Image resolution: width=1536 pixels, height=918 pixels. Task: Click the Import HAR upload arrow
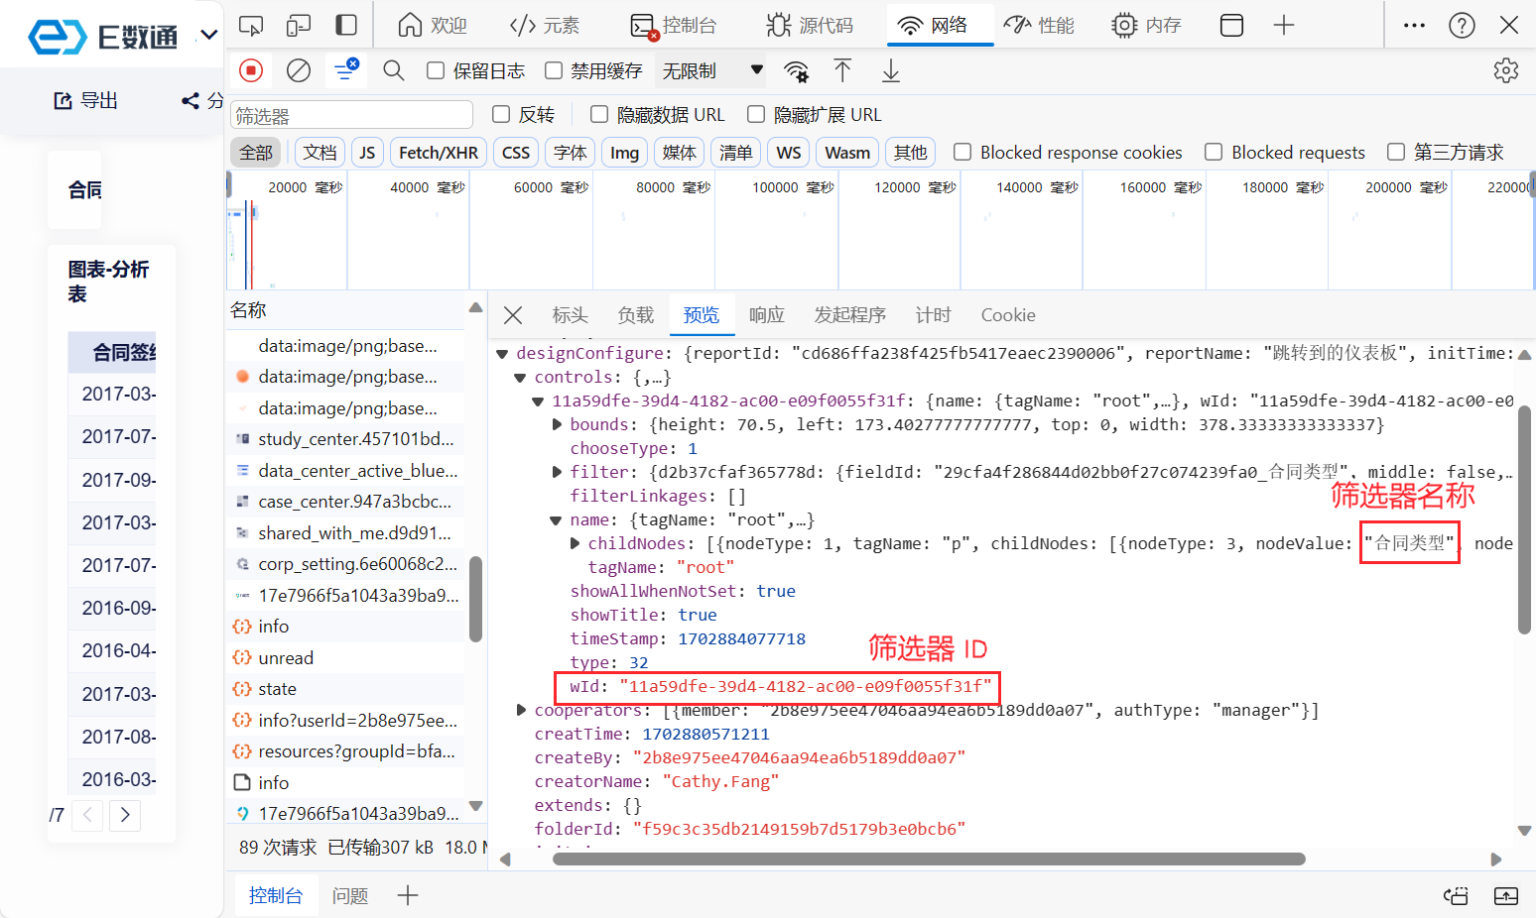pos(842,70)
